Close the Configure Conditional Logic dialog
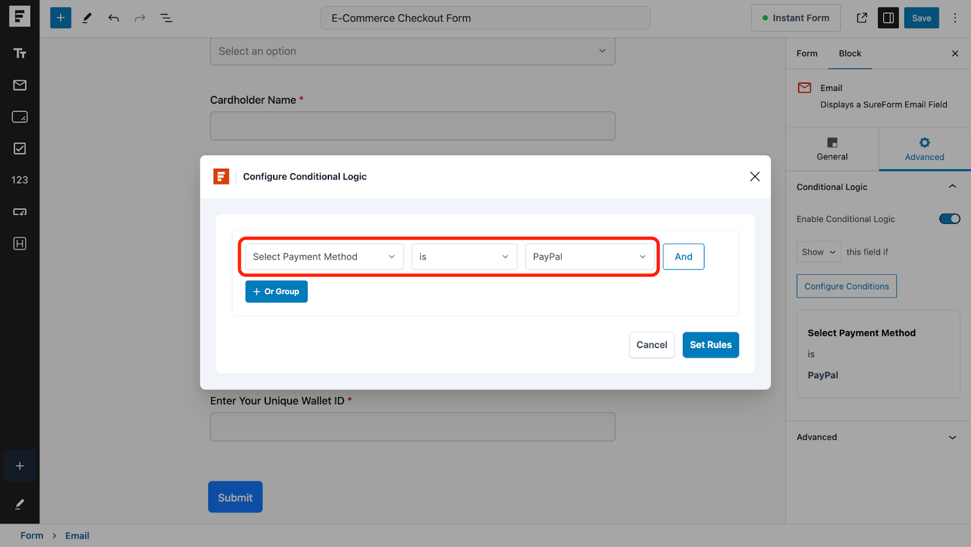The width and height of the screenshot is (971, 547). 754,176
